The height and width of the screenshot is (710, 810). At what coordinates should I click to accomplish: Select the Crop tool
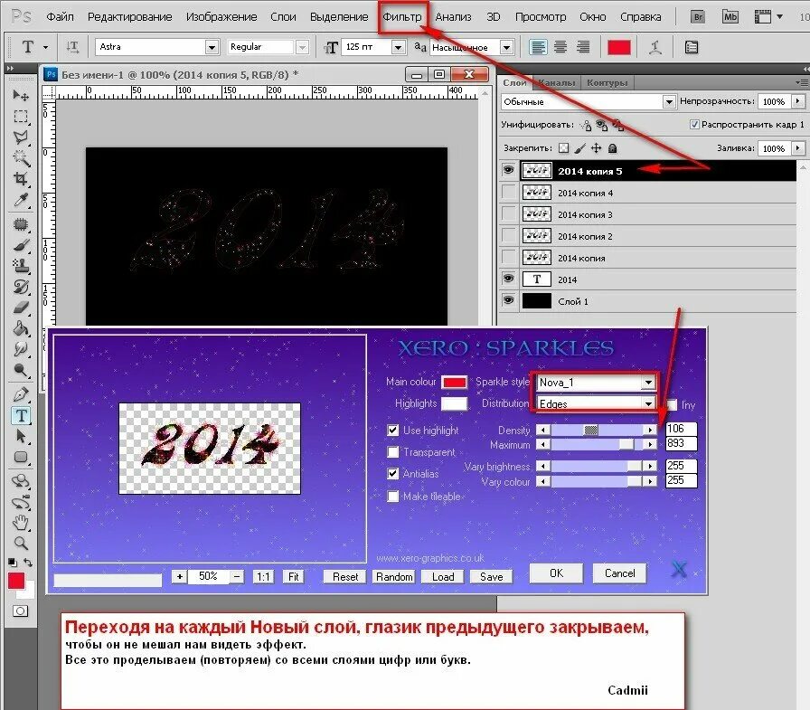21,179
